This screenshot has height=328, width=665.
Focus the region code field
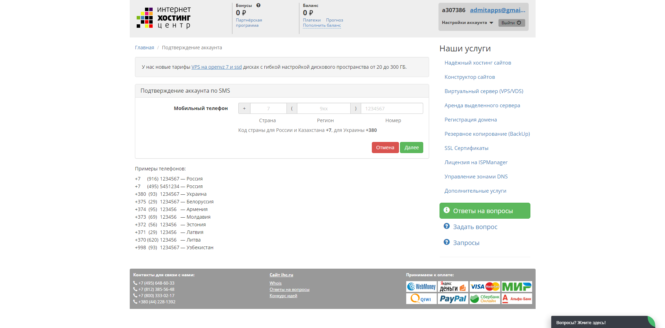[x=324, y=108]
